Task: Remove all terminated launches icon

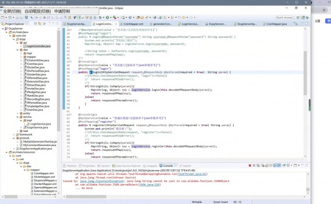Action: coord(258,166)
